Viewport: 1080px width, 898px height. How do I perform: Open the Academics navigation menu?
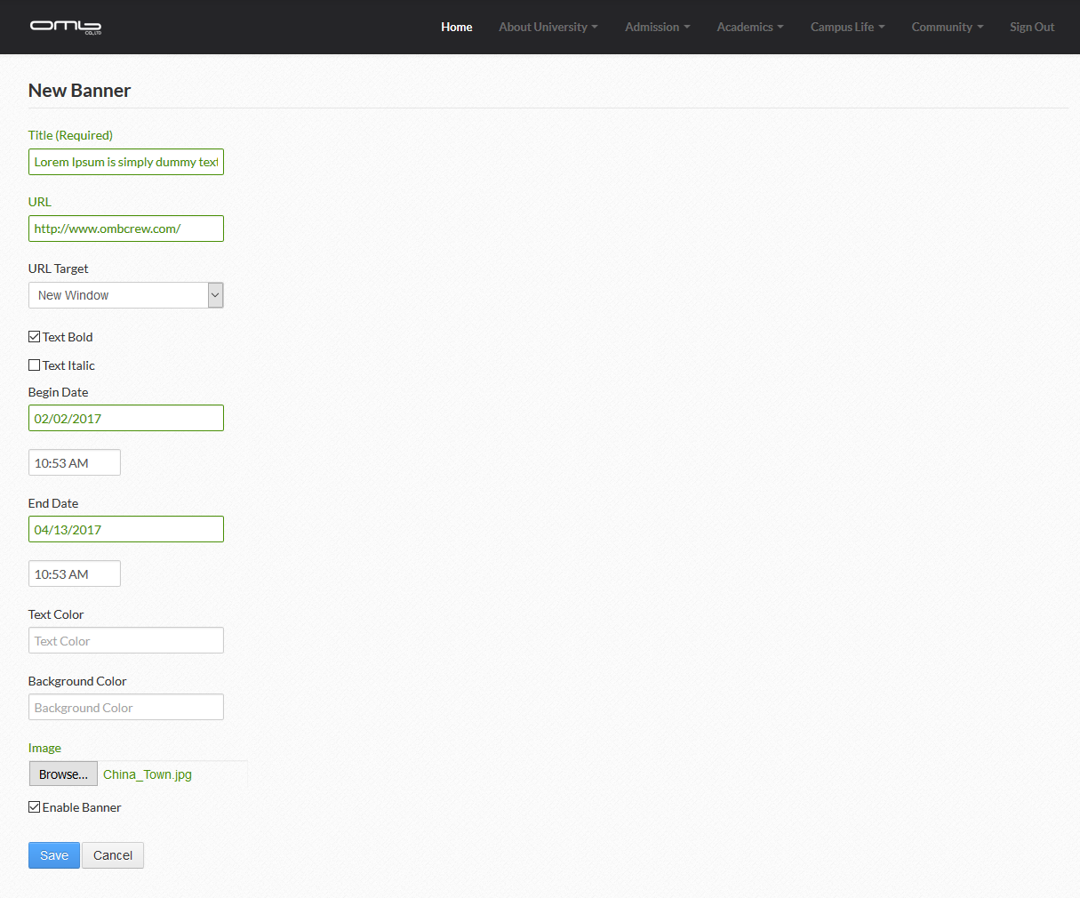point(749,27)
